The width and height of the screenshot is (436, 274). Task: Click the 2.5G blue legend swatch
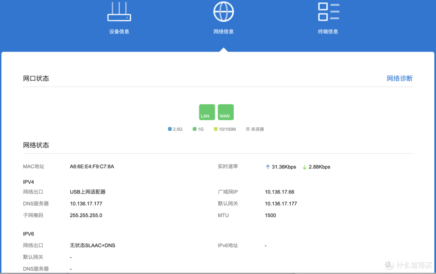tap(170, 129)
